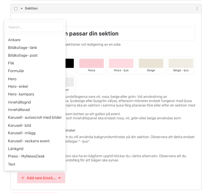Add a Formulär block
The height and width of the screenshot is (193, 206).
pos(16,71)
